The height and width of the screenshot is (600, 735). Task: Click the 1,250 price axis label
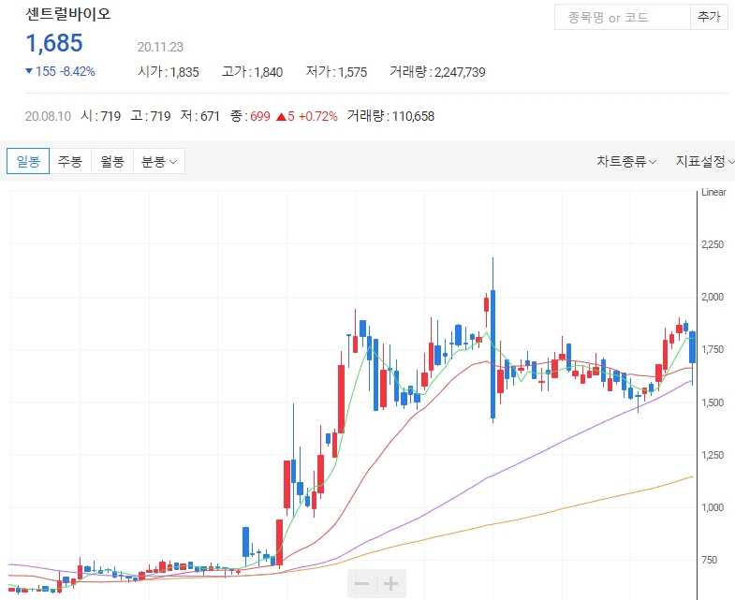[713, 455]
